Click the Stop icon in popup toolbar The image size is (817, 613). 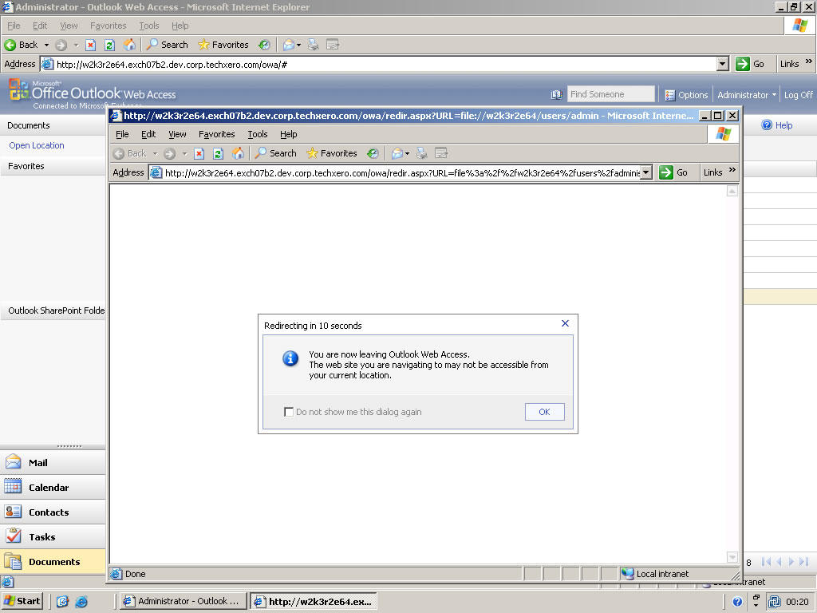(199, 153)
